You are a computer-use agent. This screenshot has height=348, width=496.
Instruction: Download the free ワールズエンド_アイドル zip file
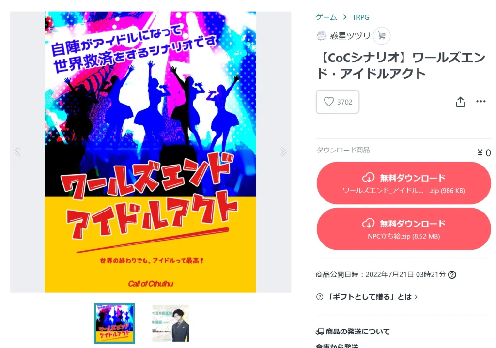[403, 183]
